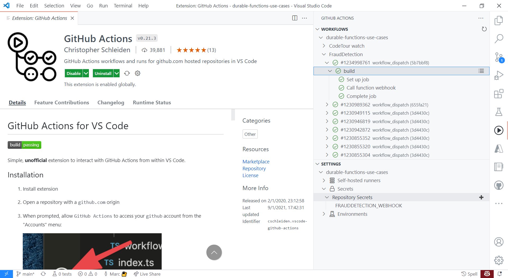Image resolution: width=508 pixels, height=278 pixels.
Task: Collapse the Settings section
Action: point(317,164)
